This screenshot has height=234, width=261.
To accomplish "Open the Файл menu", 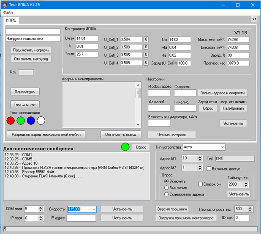I will click(8, 12).
